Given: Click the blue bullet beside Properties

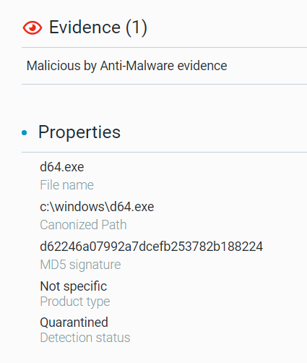Looking at the screenshot, I should [x=25, y=132].
